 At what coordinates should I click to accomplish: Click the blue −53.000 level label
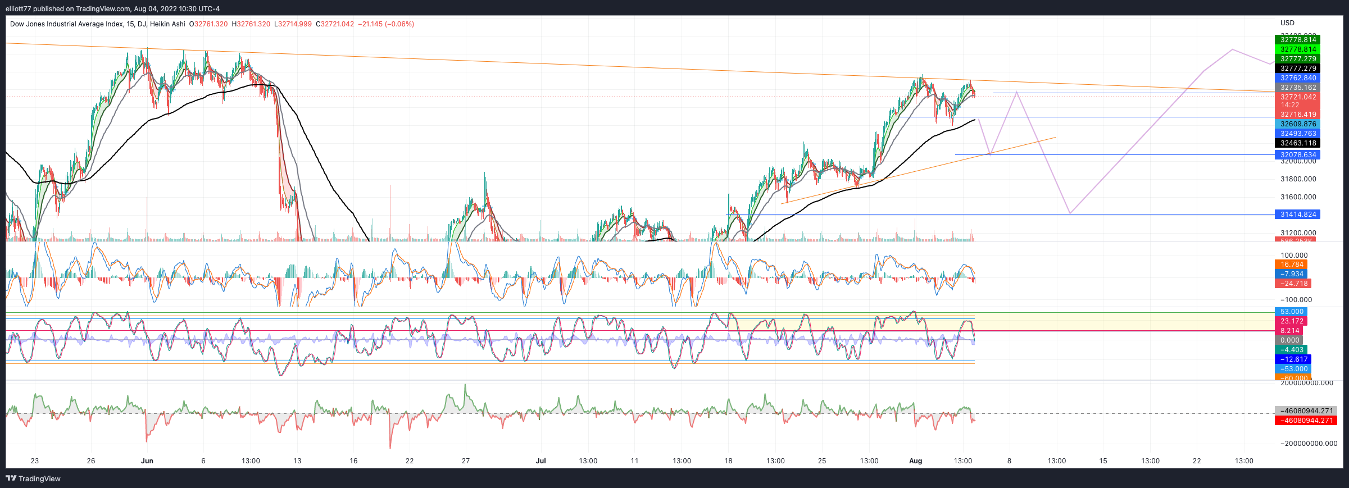click(x=1294, y=369)
